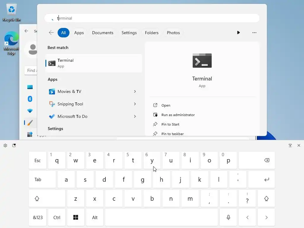Toggle the right Shift key
304x228 pixels.
pos(266,198)
